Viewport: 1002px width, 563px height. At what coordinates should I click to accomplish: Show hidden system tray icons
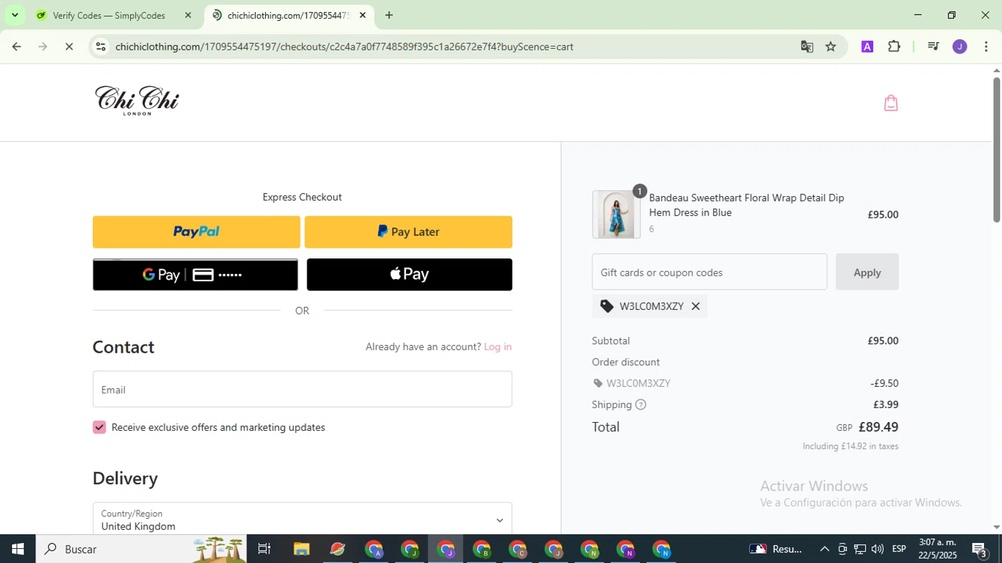(x=824, y=549)
